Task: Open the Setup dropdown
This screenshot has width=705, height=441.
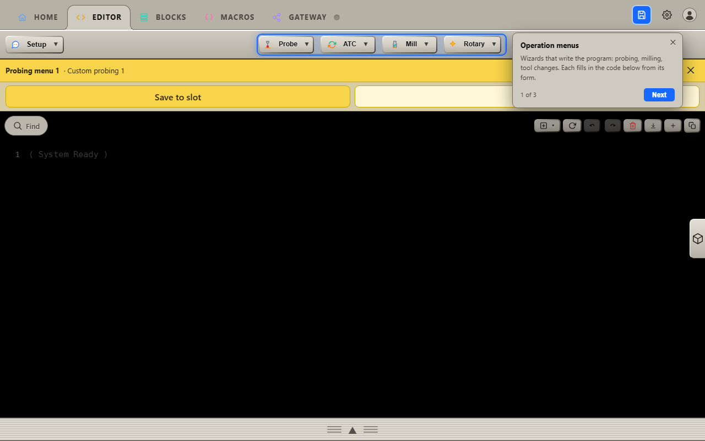Action: [x=35, y=45]
